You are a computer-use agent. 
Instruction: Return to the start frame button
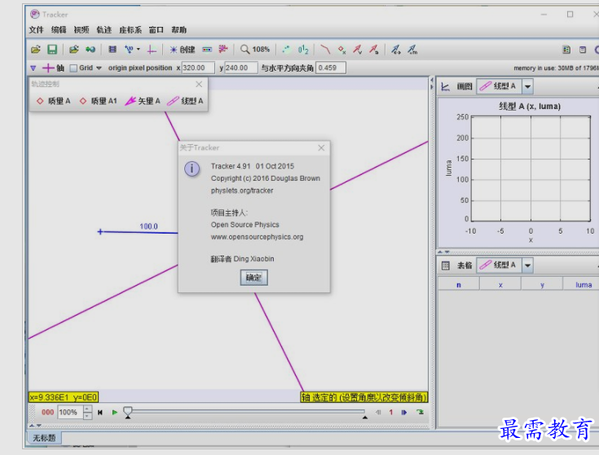(x=100, y=412)
